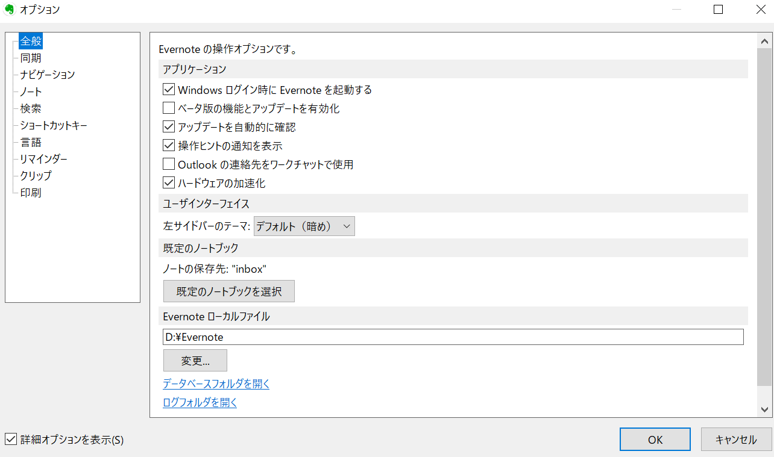Click the scrollbar up arrow
Viewport: 774px width, 457px height.
[x=764, y=42]
